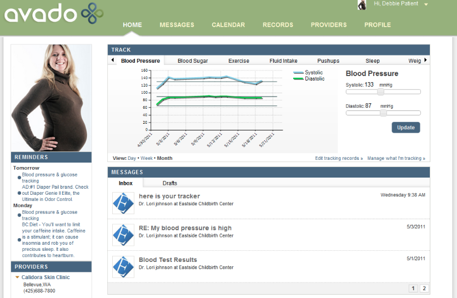Switch to the Drafts messages tab
The width and height of the screenshot is (457, 298).
170,183
